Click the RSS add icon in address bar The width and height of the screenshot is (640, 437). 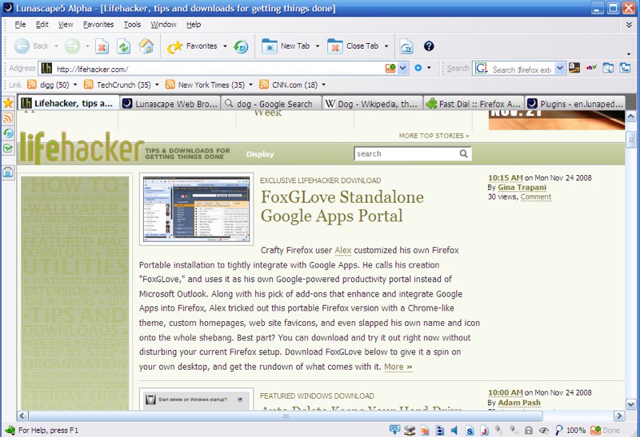pyautogui.click(x=390, y=68)
